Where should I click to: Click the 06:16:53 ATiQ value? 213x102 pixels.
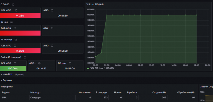point(41,69)
